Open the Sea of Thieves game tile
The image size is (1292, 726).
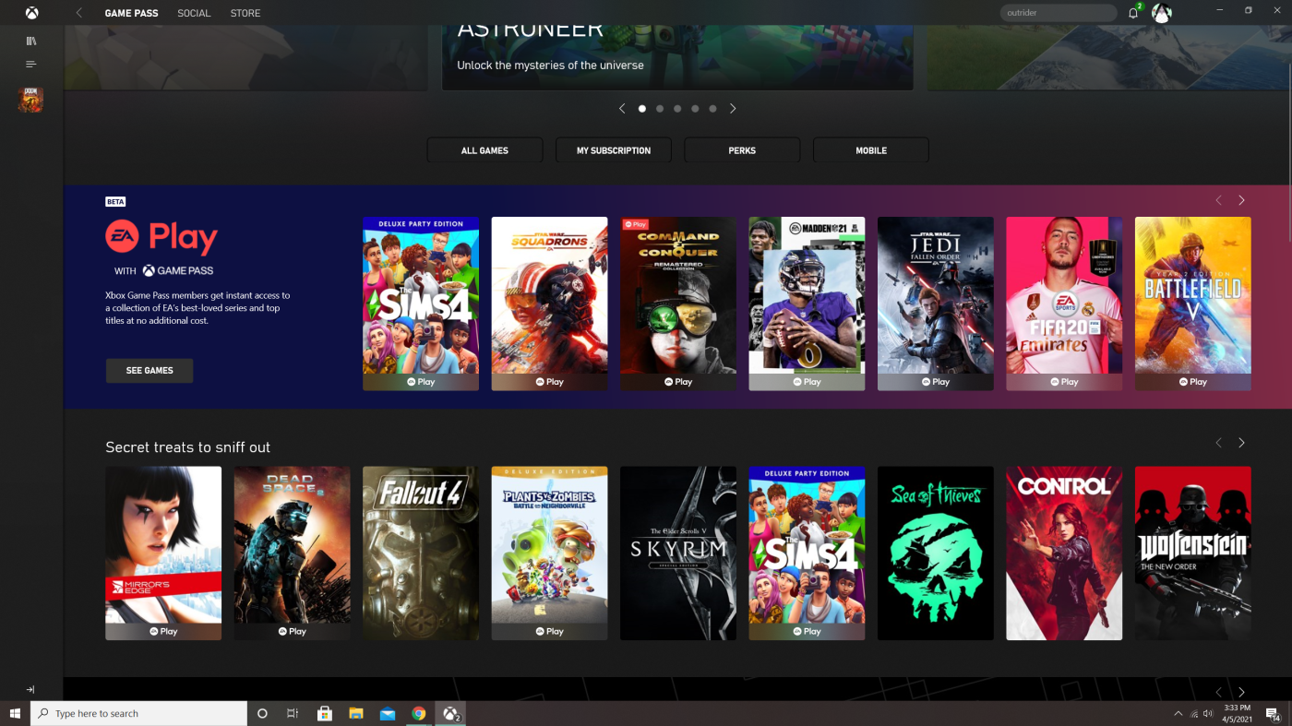[x=935, y=553]
